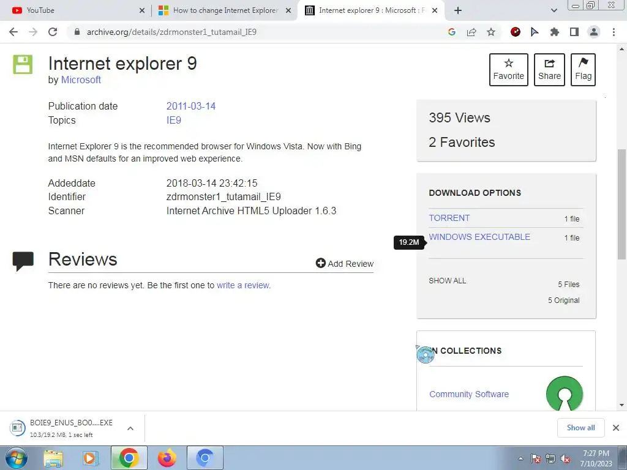
Task: Close the downloads bar
Action: click(616, 428)
